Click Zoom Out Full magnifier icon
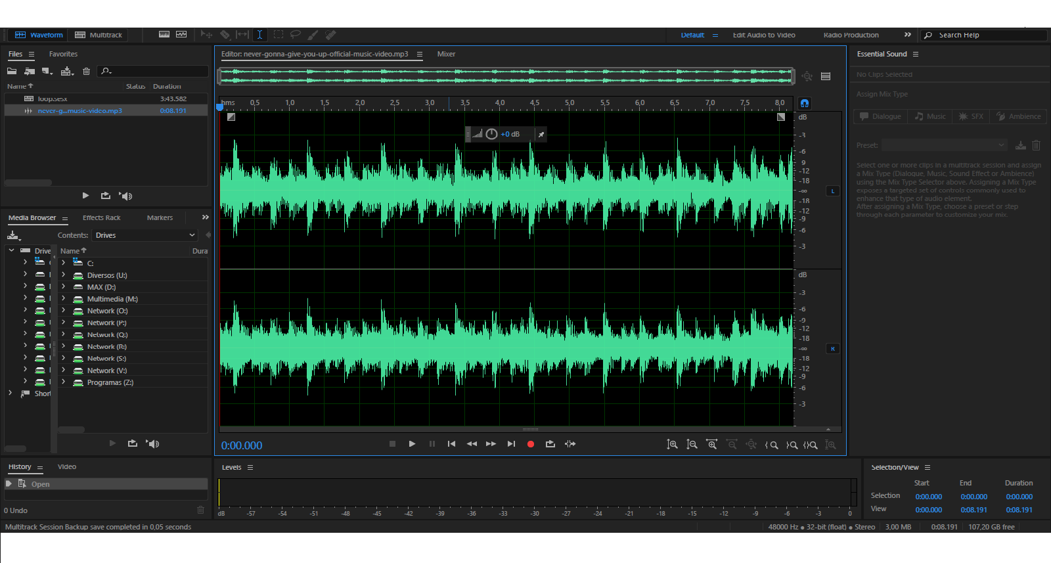Viewport: 1051px width, 563px height. tap(811, 445)
